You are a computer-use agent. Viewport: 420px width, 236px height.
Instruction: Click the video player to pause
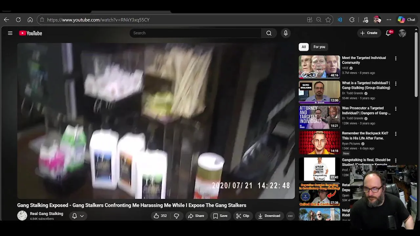(x=156, y=121)
